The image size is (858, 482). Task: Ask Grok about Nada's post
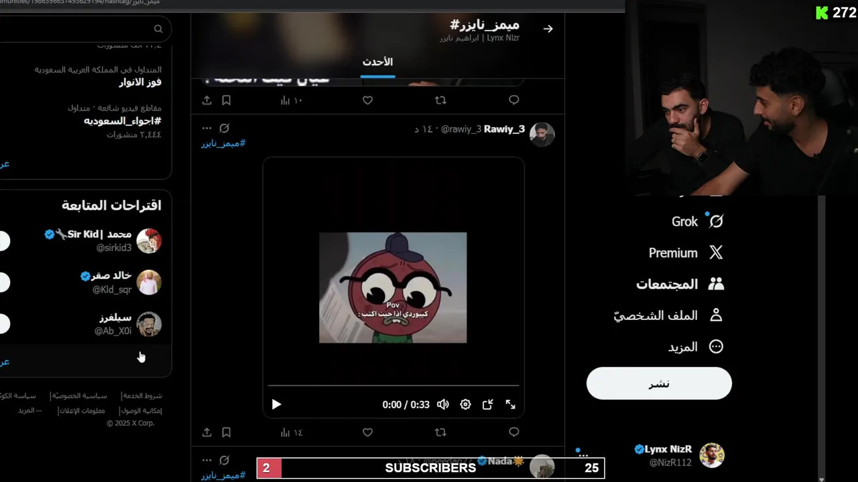[x=225, y=460]
